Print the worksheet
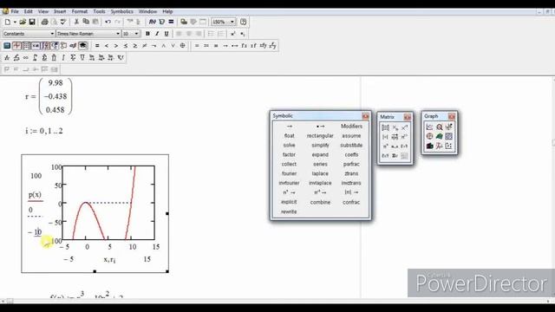The height and width of the screenshot is (312, 555). click(x=44, y=22)
